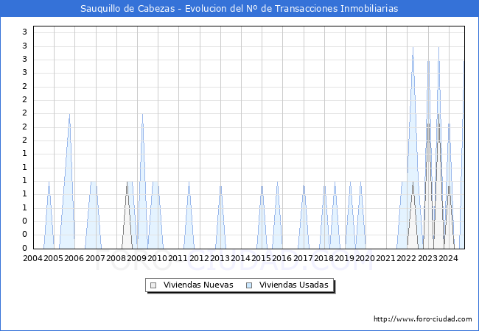Screen dimensions: 479x331
Task: Select the 2022 used-homes peak in chart
Action: tap(413, 148)
